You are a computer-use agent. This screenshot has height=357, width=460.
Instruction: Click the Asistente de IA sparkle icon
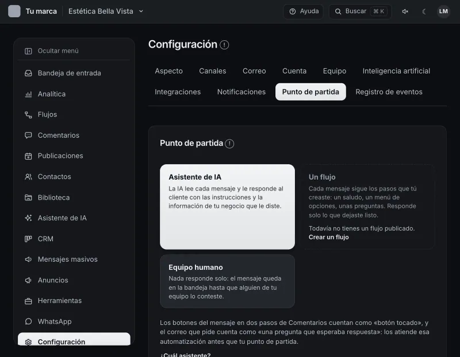pyautogui.click(x=28, y=218)
